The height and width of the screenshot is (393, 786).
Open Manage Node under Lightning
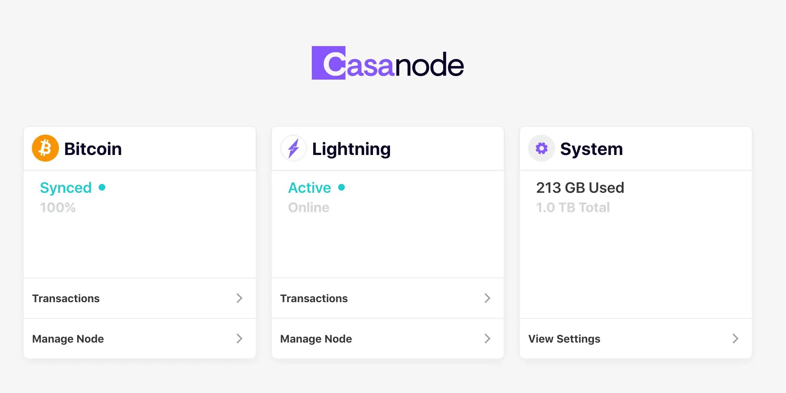coord(316,339)
